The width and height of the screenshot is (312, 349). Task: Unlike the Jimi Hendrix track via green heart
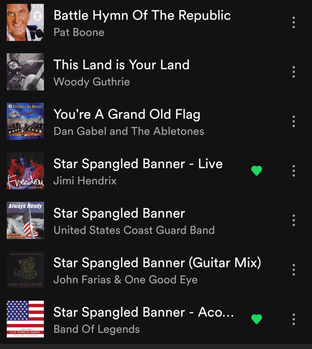[x=257, y=171]
